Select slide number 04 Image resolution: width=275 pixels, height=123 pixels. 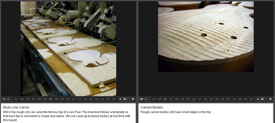(x=33, y=99)
